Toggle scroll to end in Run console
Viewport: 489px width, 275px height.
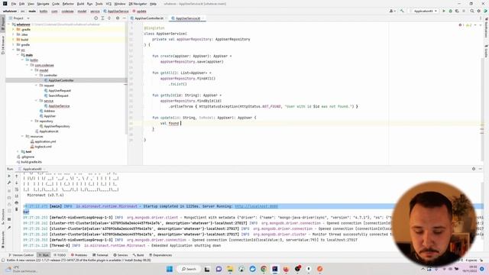click(x=17, y=196)
